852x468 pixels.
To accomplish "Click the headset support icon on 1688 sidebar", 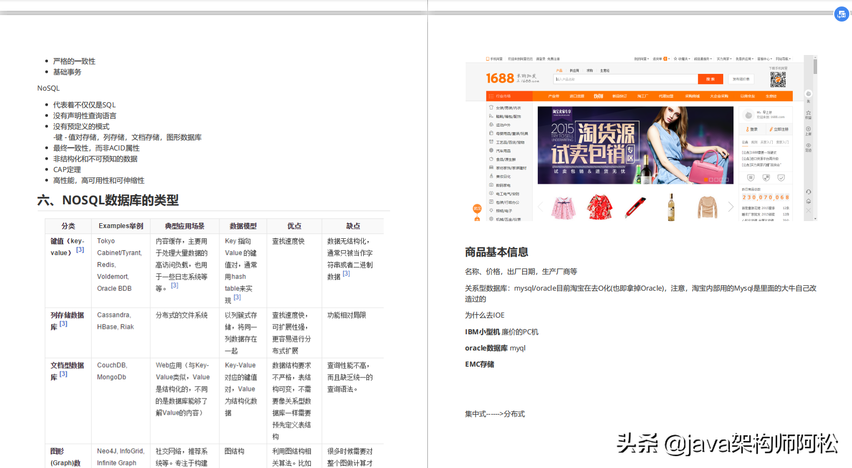I will click(808, 191).
